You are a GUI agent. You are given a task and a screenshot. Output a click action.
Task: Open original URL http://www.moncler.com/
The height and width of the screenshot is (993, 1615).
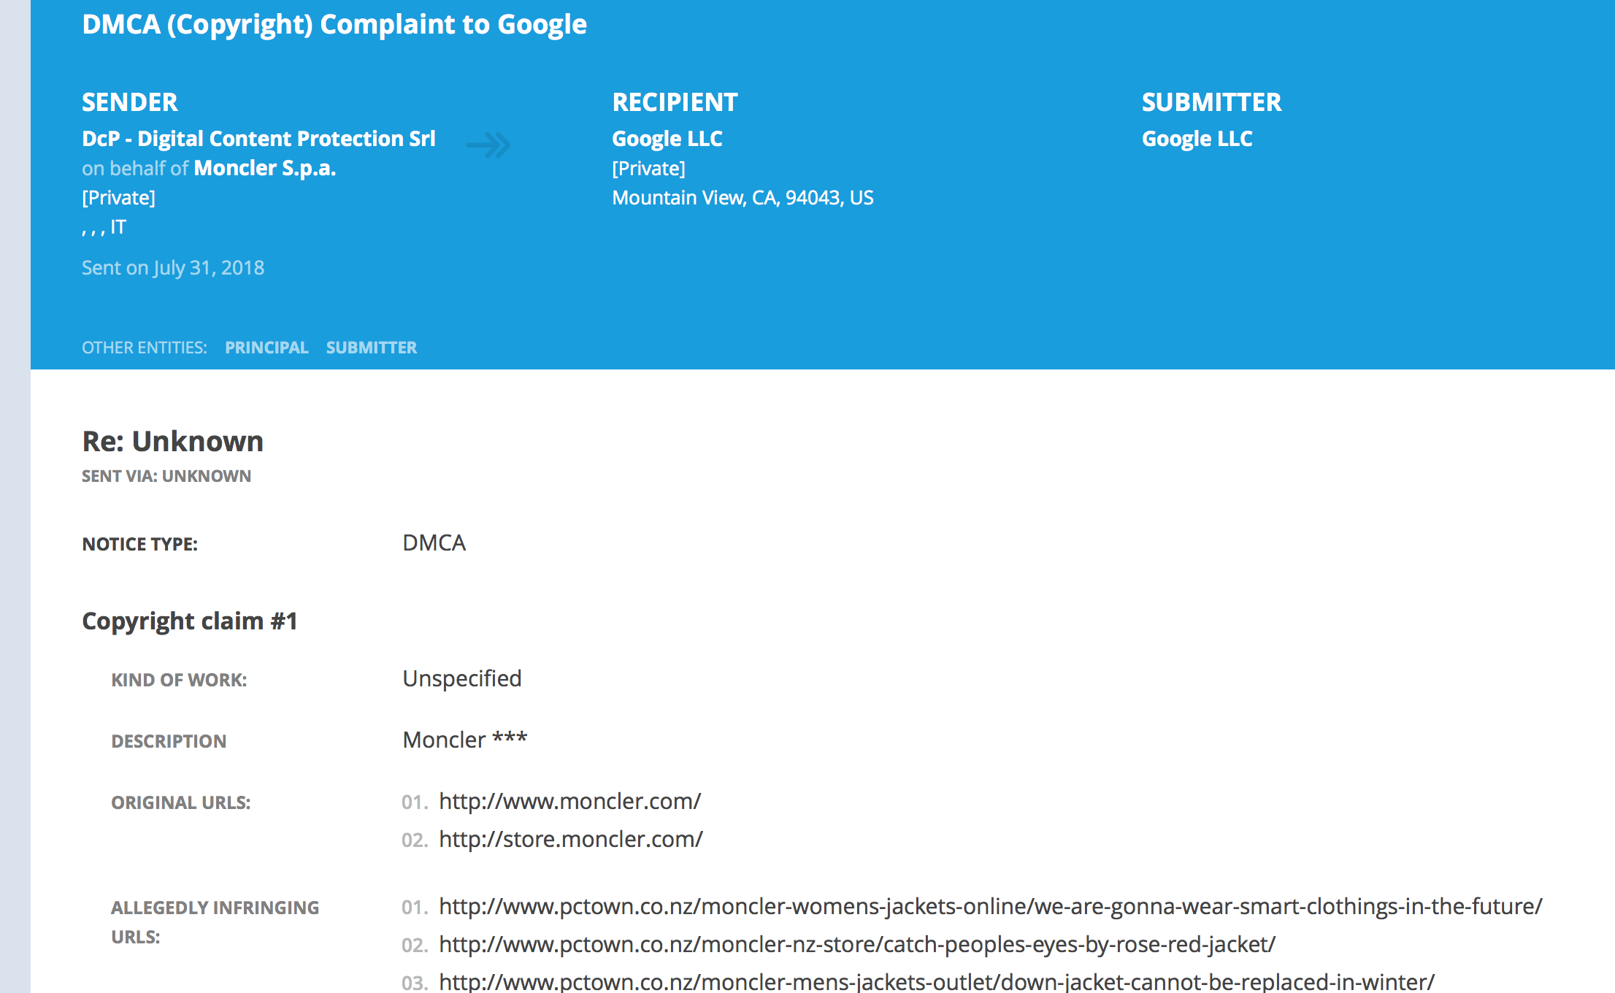(x=569, y=802)
